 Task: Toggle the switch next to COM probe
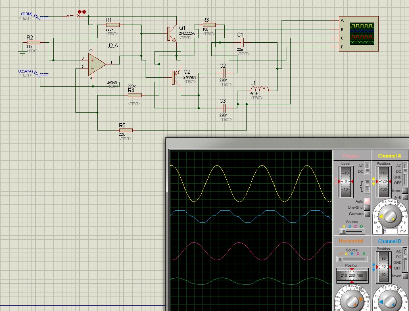(x=73, y=16)
